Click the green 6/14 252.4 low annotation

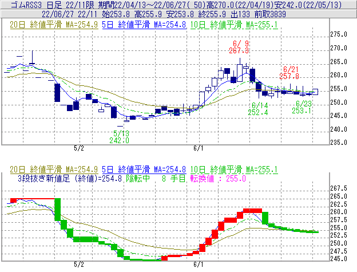pyautogui.click(x=258, y=109)
